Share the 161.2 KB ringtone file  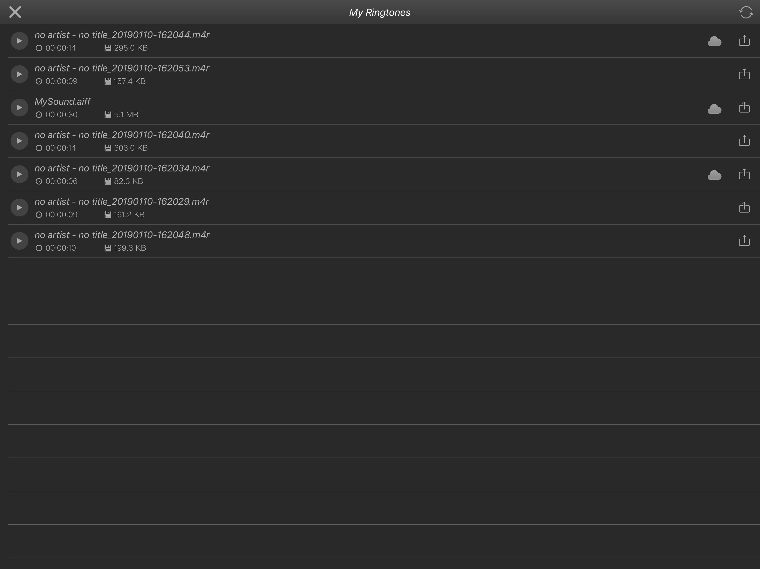coord(744,207)
